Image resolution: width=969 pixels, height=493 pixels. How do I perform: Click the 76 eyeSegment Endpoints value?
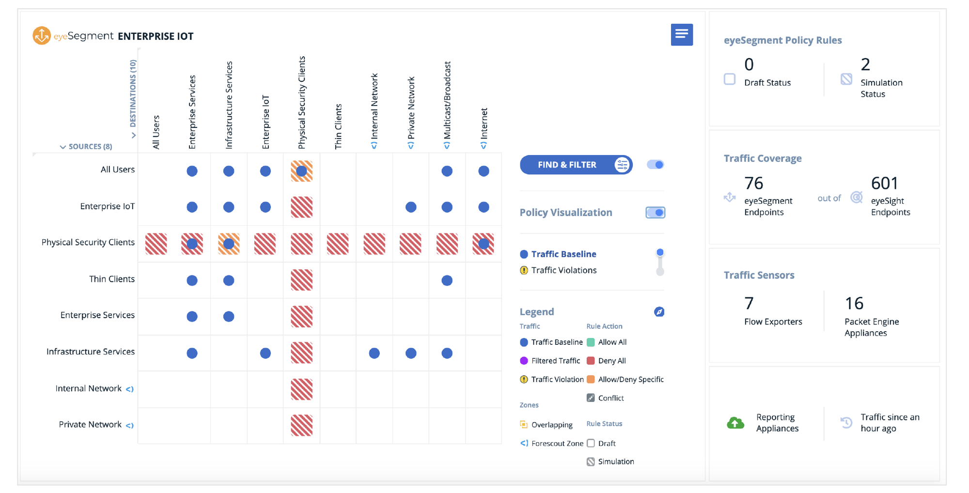point(753,184)
